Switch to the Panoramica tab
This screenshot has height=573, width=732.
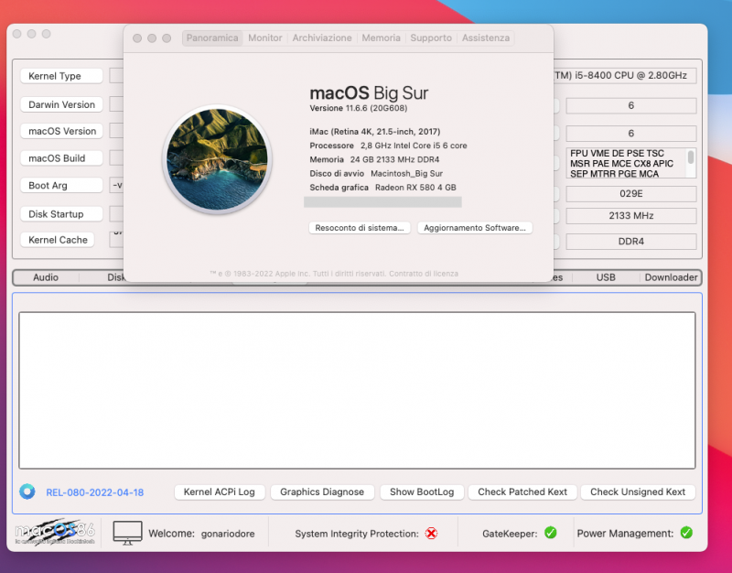(212, 38)
